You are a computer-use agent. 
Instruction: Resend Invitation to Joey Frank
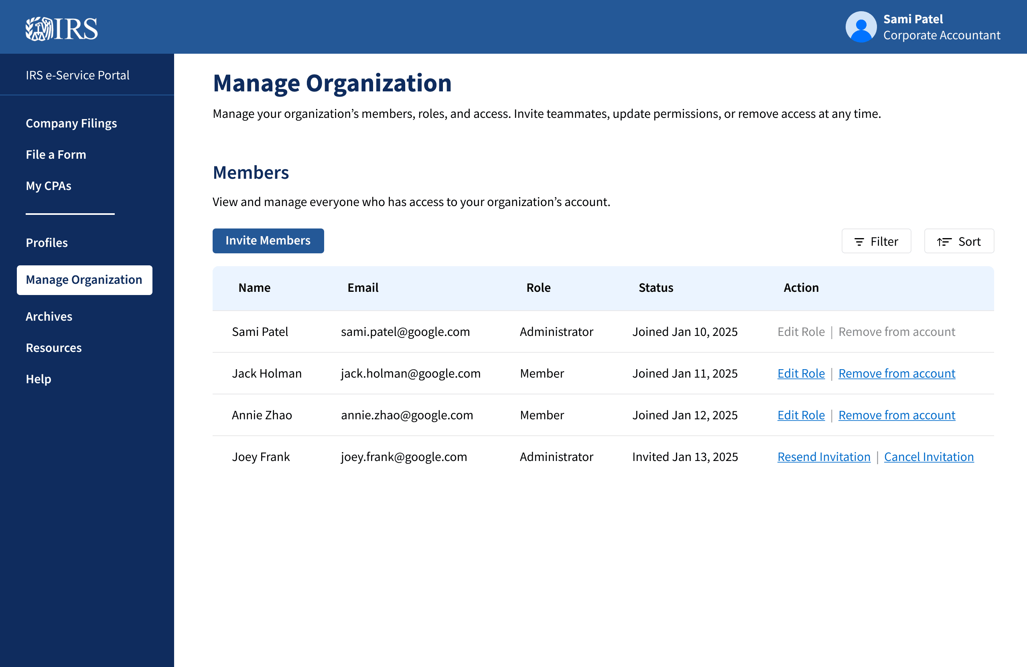824,457
